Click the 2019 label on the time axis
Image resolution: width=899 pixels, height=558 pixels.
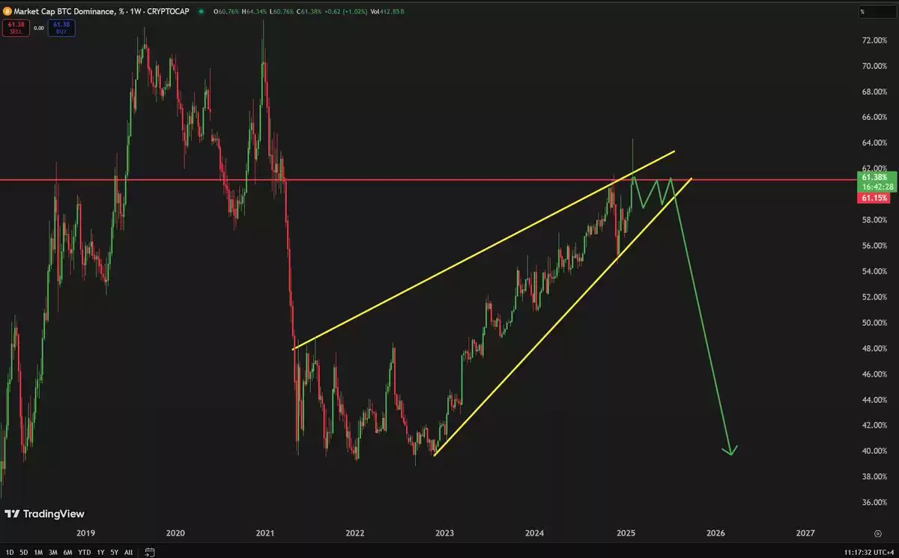click(85, 533)
